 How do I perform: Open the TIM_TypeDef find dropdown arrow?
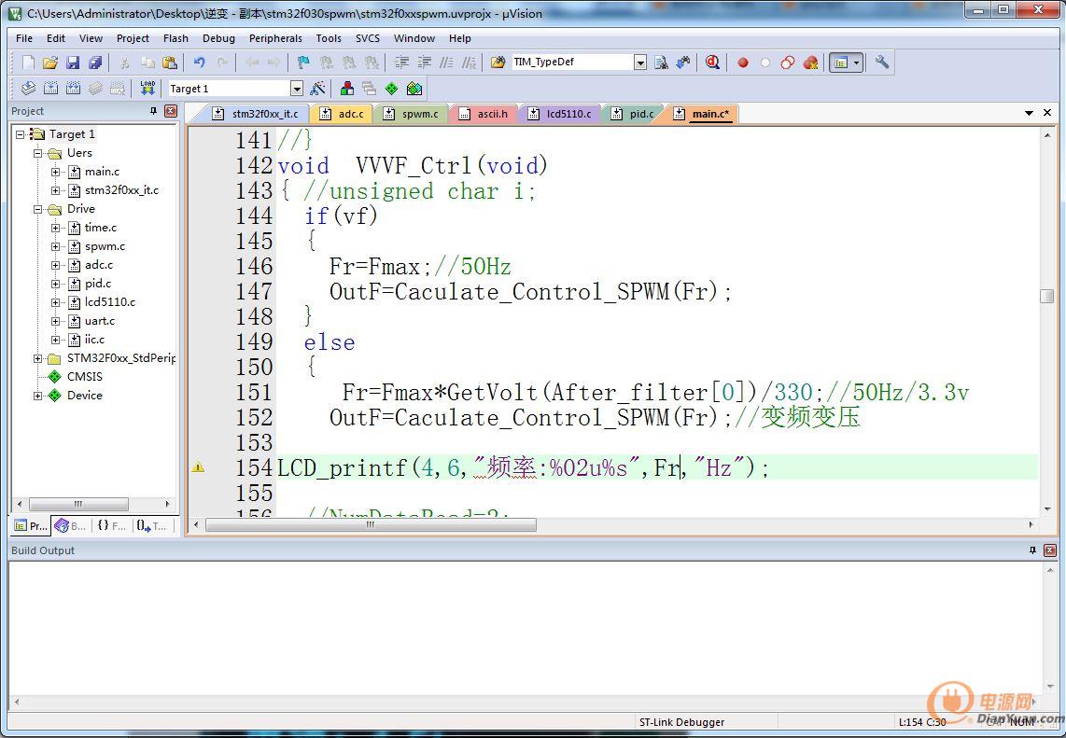click(x=639, y=63)
